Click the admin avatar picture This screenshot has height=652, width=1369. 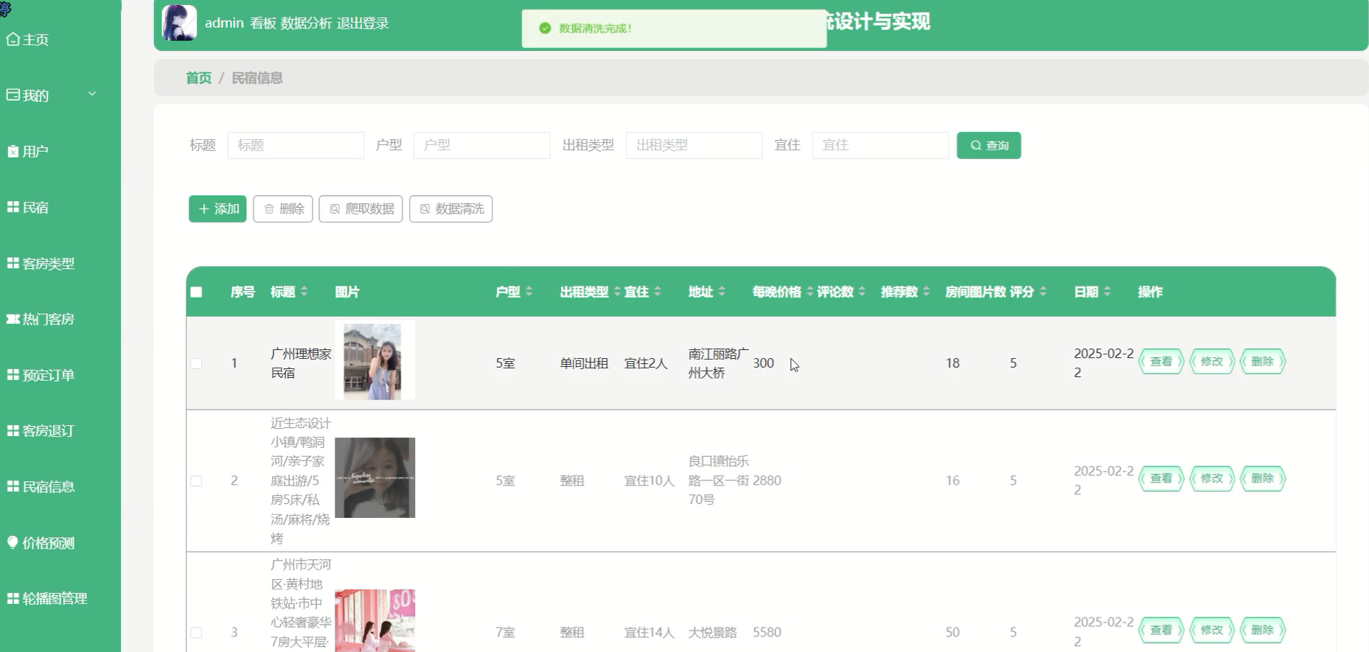(179, 23)
